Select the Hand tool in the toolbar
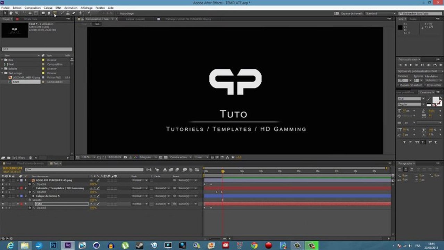This screenshot has height=250, width=444. point(11,13)
